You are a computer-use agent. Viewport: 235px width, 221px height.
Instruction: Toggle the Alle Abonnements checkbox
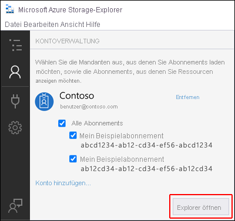pyautogui.click(x=62, y=123)
